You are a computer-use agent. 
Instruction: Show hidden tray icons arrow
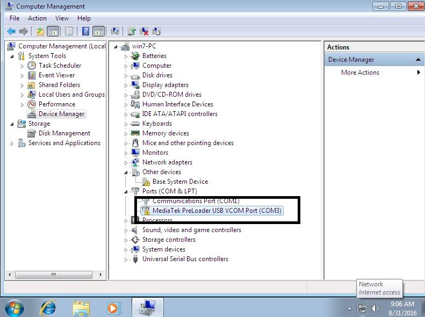[x=349, y=308]
